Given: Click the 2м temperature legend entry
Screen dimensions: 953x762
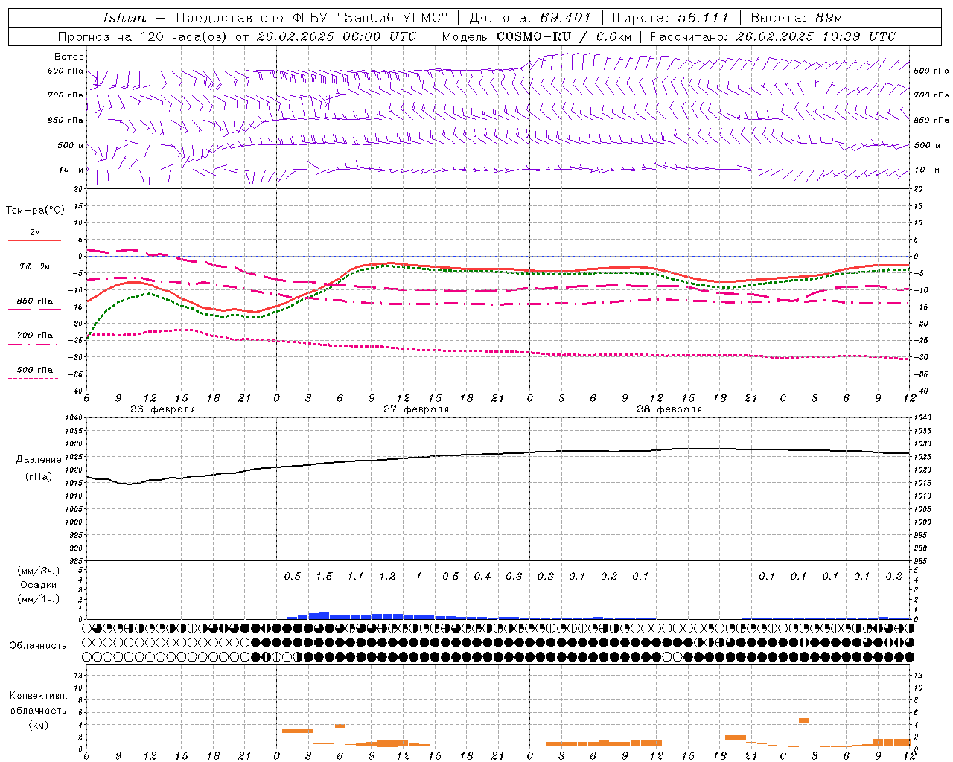Looking at the screenshot, I should (35, 232).
